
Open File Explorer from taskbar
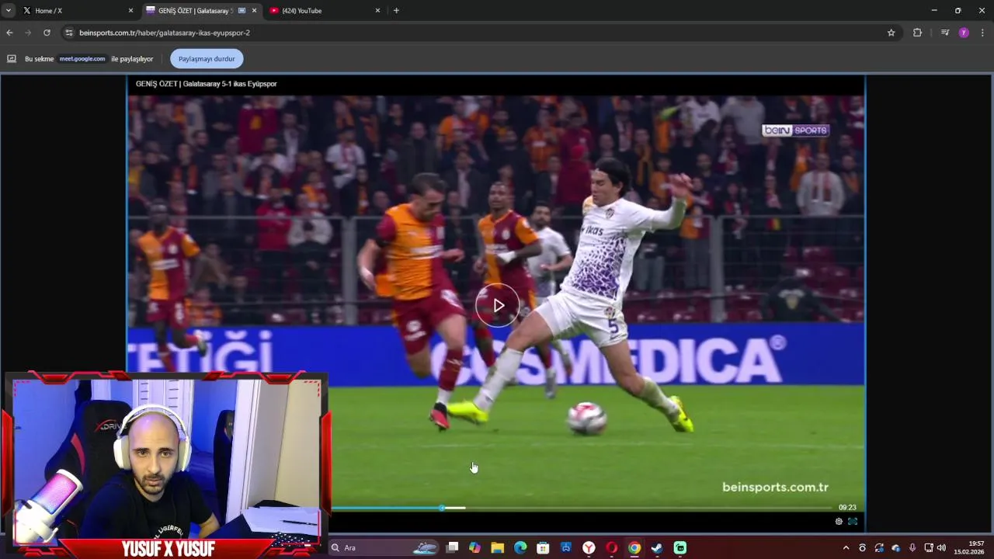pyautogui.click(x=498, y=547)
